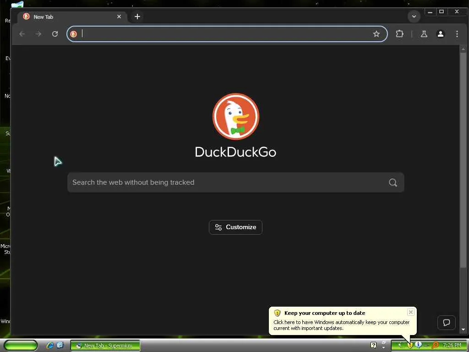Viewport: 469px width, 352px height.
Task: Focus the browser address bar
Action: point(227,34)
